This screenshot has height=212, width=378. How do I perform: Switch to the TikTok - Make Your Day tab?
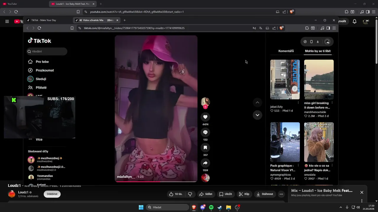click(x=48, y=20)
